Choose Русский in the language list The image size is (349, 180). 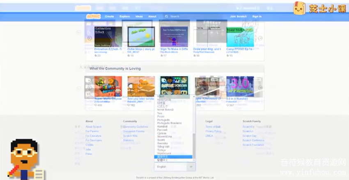173,130
